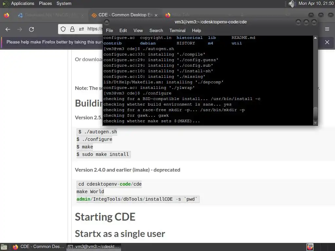This screenshot has height=251, width=335.
Task: Click the volume speaker icon in panel
Action: (291, 4)
